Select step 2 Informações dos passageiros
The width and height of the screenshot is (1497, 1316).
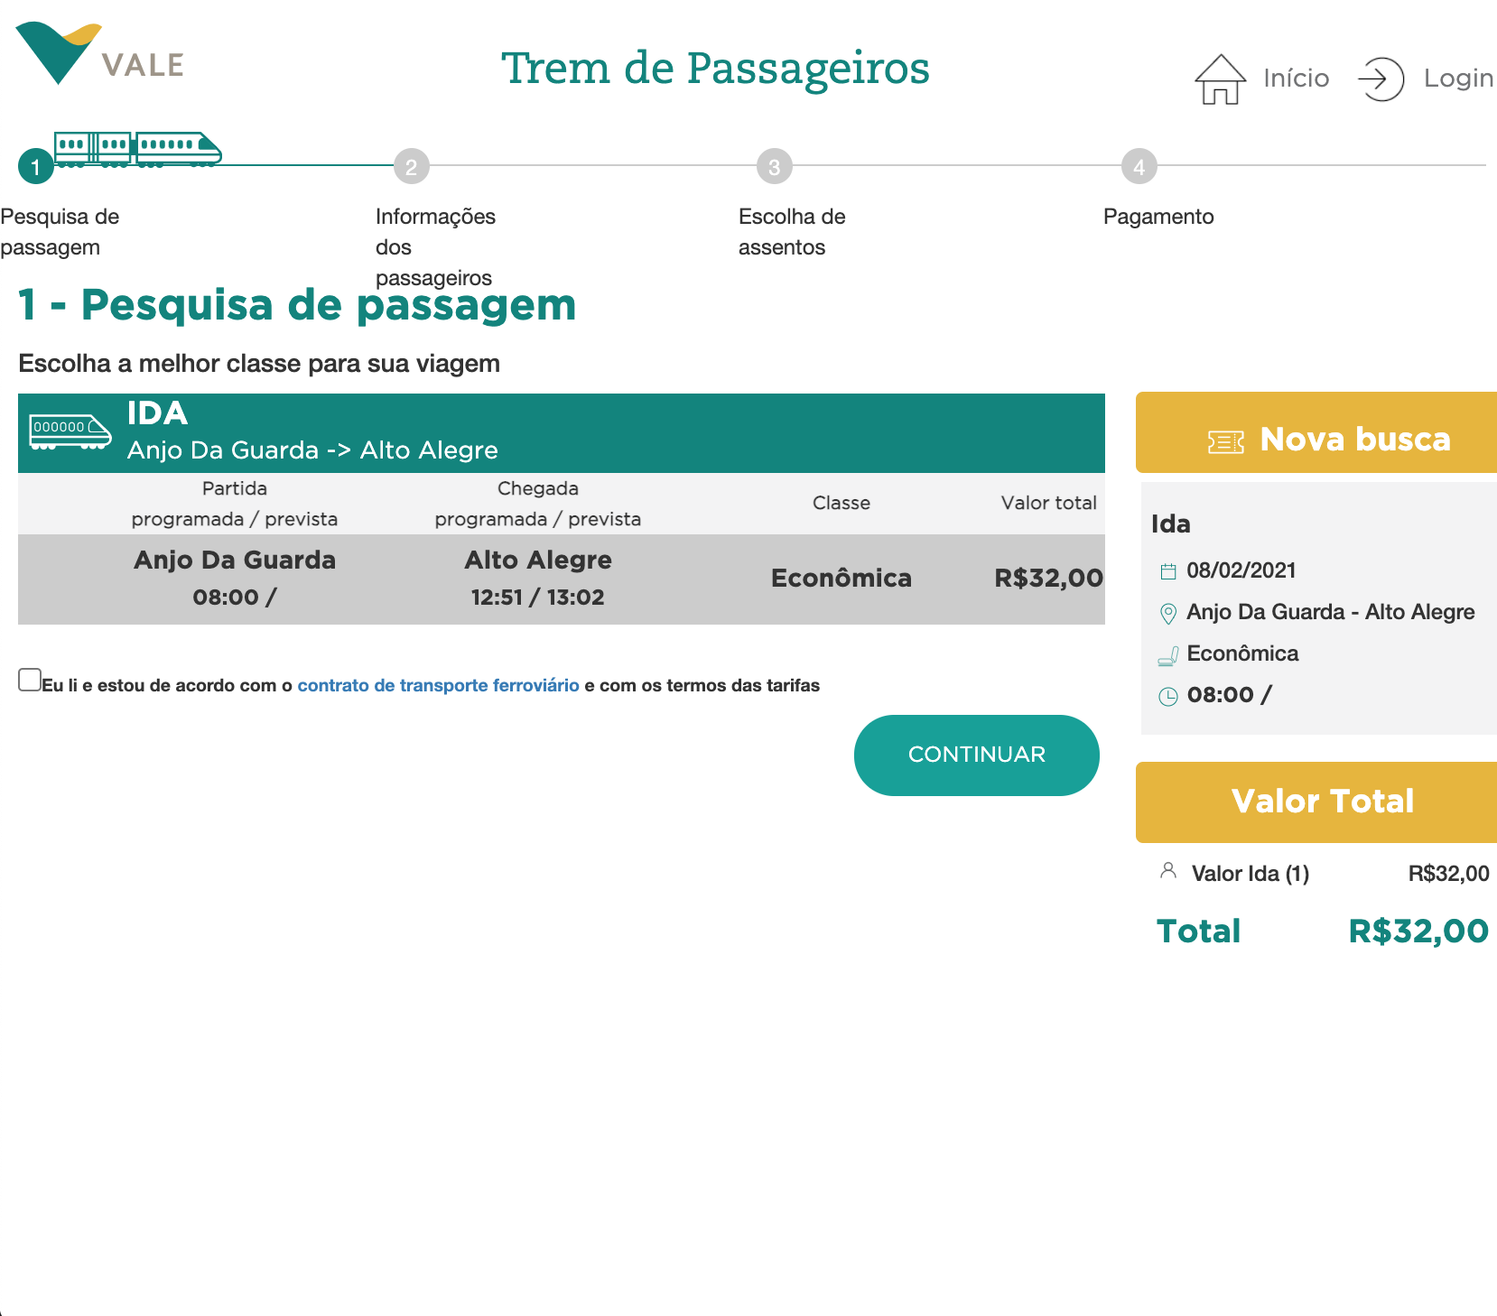tap(412, 167)
